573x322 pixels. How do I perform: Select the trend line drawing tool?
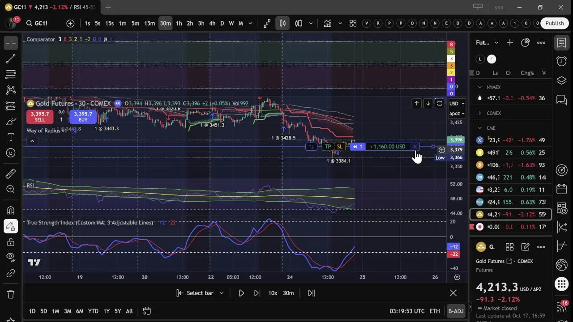pos(11,59)
